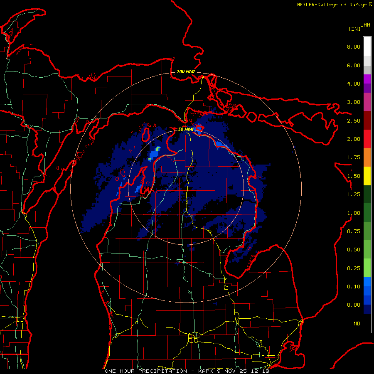Select the 6.00 legend value
Screen dimensions: 374x374
tap(354, 65)
